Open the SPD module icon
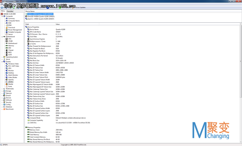Screen dimensions: 242x146 [x=7, y=48]
